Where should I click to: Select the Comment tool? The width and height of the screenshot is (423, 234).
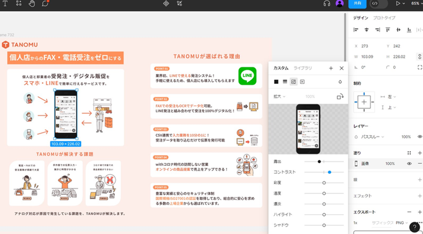point(45,4)
